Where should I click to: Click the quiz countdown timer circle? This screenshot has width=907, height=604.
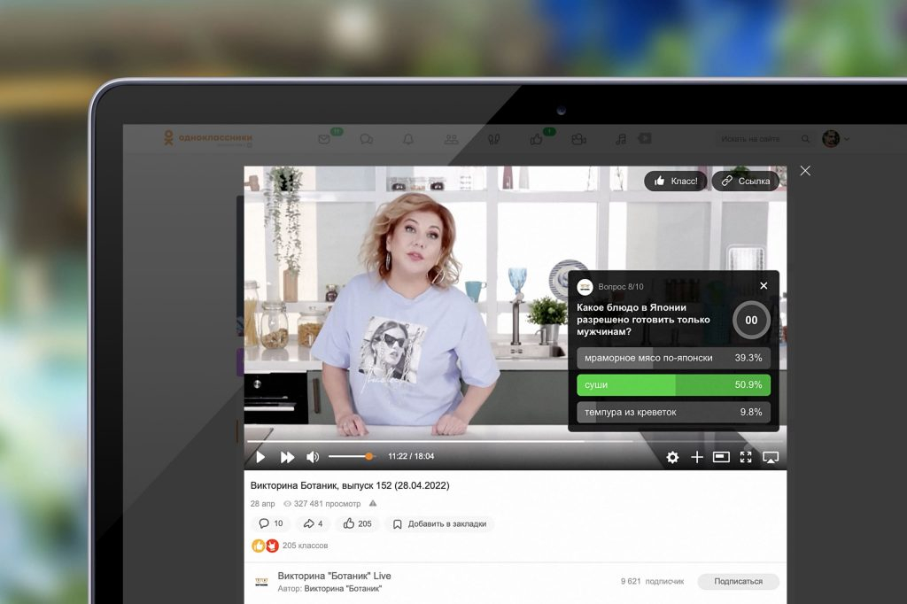coord(751,320)
